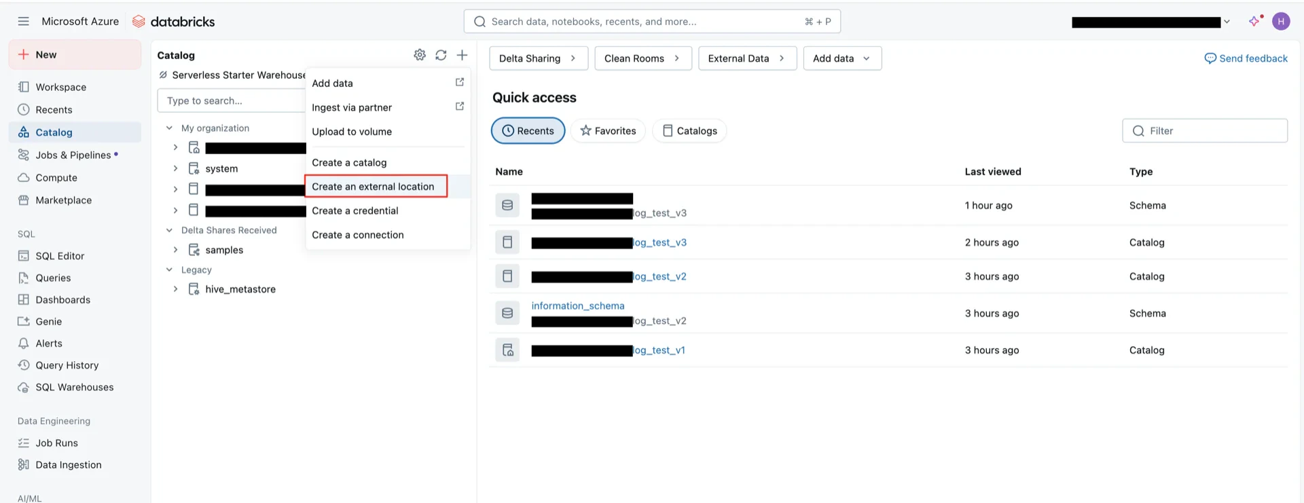Click the catalog icon in the 2 hours ago row

[507, 242]
